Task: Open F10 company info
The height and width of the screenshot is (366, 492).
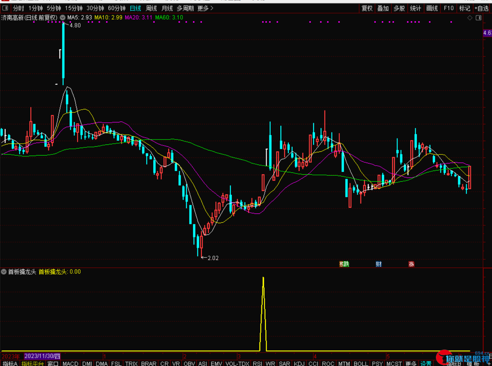Action: click(449, 8)
